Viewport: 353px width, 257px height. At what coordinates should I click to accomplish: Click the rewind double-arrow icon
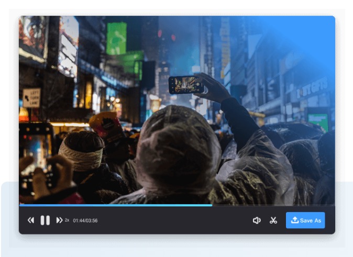click(31, 220)
